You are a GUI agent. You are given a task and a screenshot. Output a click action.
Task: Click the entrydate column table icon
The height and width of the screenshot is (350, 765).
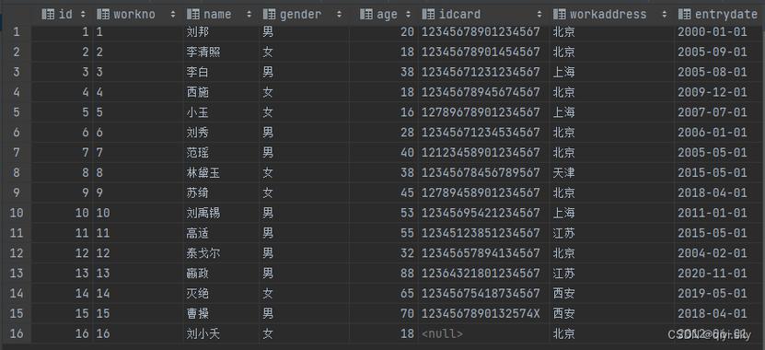[x=685, y=15]
